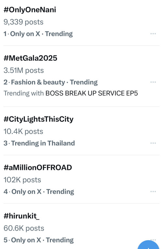Select the 10.4K posts count
Image resolution: width=163 pixels, height=249 pixels.
click(23, 131)
